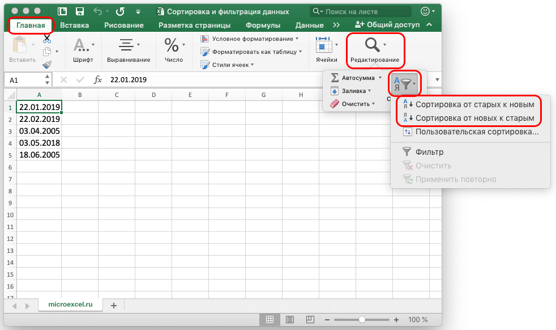Click the Name Box showing A1
This screenshot has height=330, width=556.
click(x=24, y=80)
